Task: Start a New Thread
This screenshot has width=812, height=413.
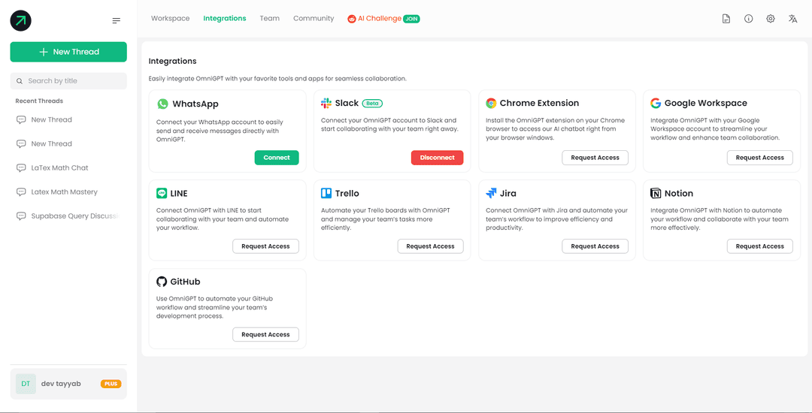Action: 68,52
